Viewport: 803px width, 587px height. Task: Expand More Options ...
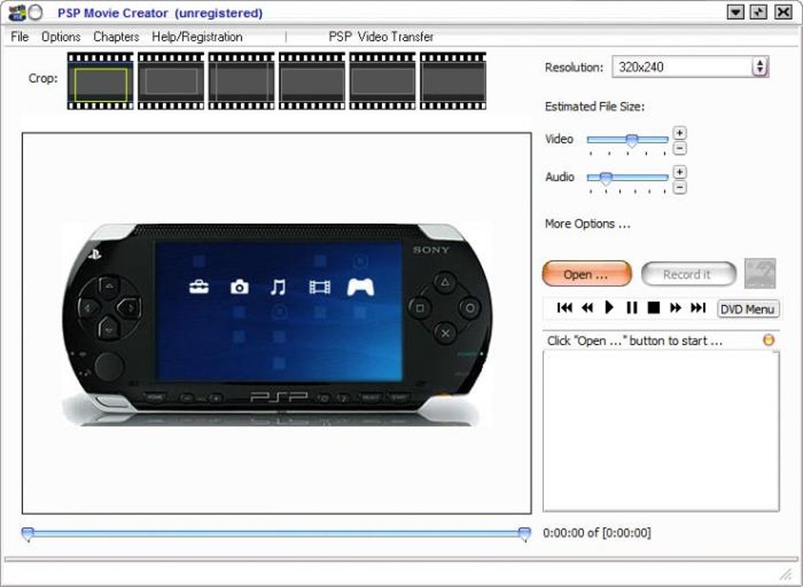point(587,223)
